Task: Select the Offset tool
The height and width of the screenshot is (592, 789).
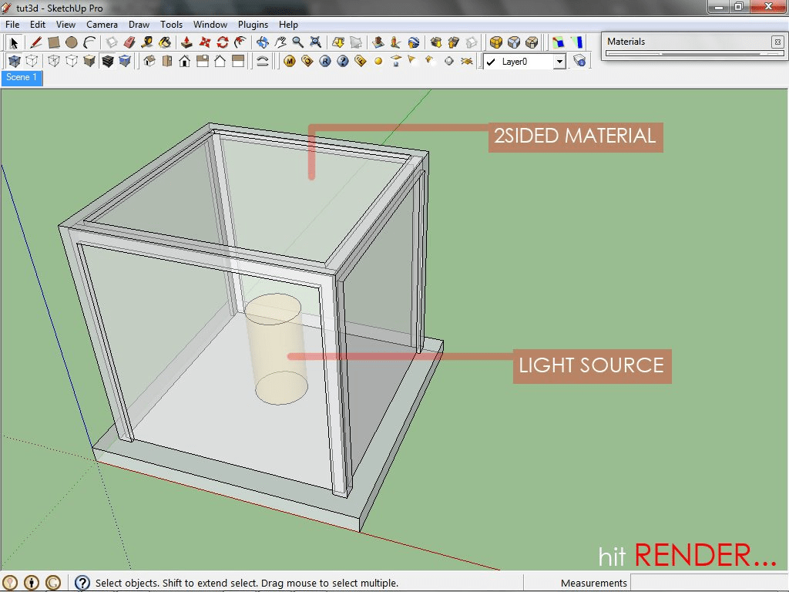Action: (x=240, y=43)
